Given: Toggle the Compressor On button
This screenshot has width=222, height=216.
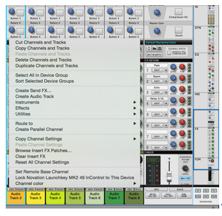Looking at the screenshot, I should pos(178,11).
